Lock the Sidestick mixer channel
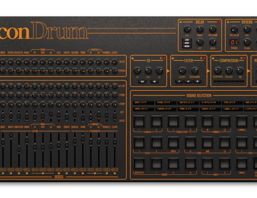Viewport: 257px width, 198px height. coord(19,173)
